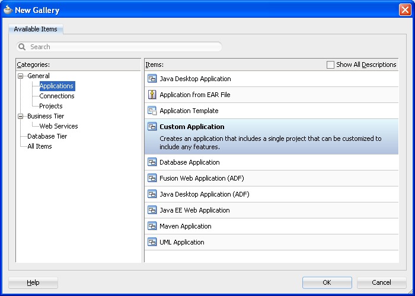Open the Web Services category

click(59, 126)
